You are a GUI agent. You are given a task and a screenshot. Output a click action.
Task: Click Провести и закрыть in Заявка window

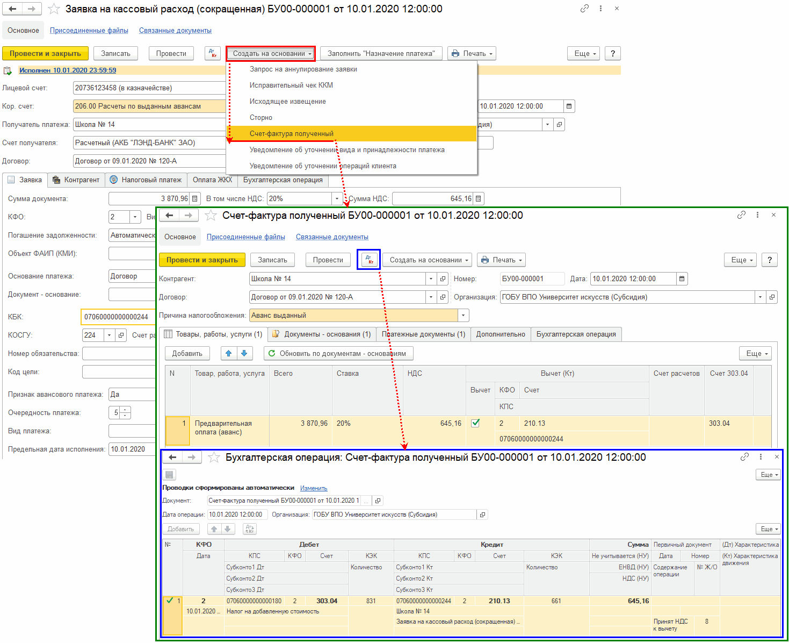[45, 53]
